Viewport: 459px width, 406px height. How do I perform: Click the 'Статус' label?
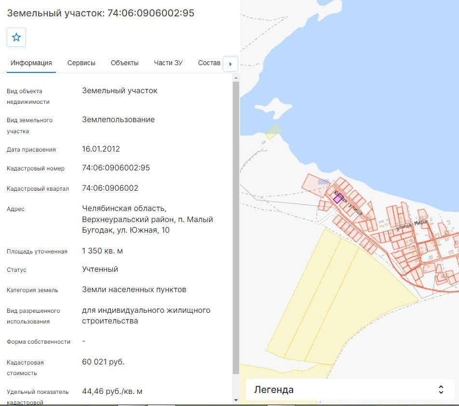16,270
